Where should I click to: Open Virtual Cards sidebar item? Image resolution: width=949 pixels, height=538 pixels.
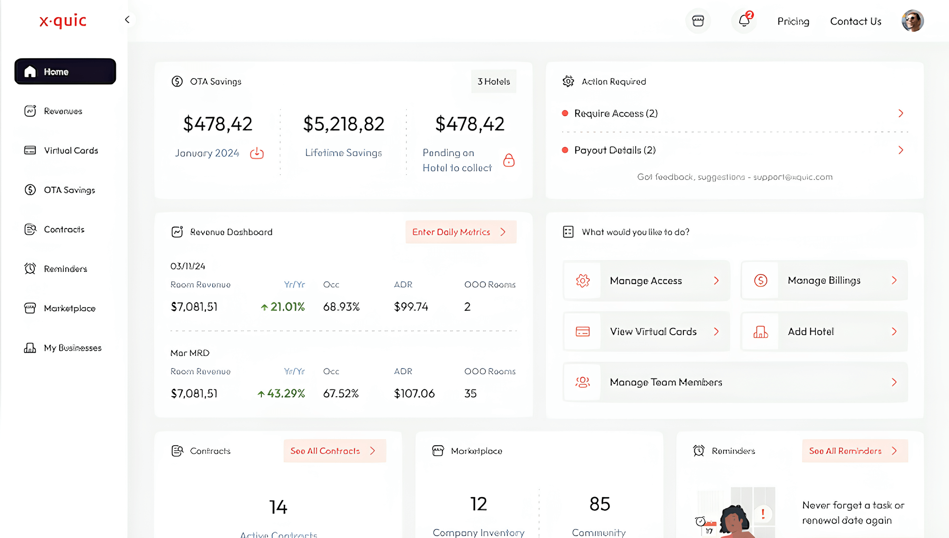(x=71, y=150)
